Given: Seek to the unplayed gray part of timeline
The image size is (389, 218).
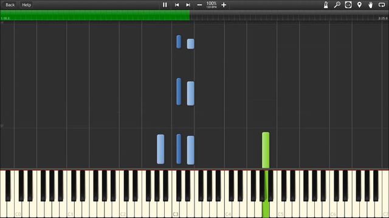Looking at the screenshot, I should click(289, 15).
